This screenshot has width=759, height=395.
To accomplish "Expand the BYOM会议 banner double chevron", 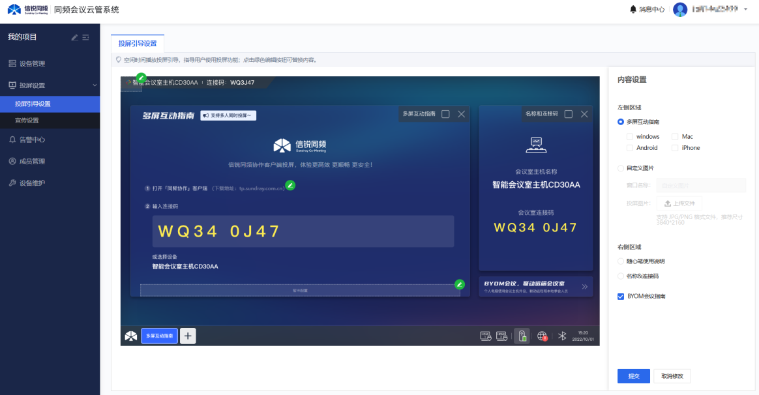I will (585, 287).
